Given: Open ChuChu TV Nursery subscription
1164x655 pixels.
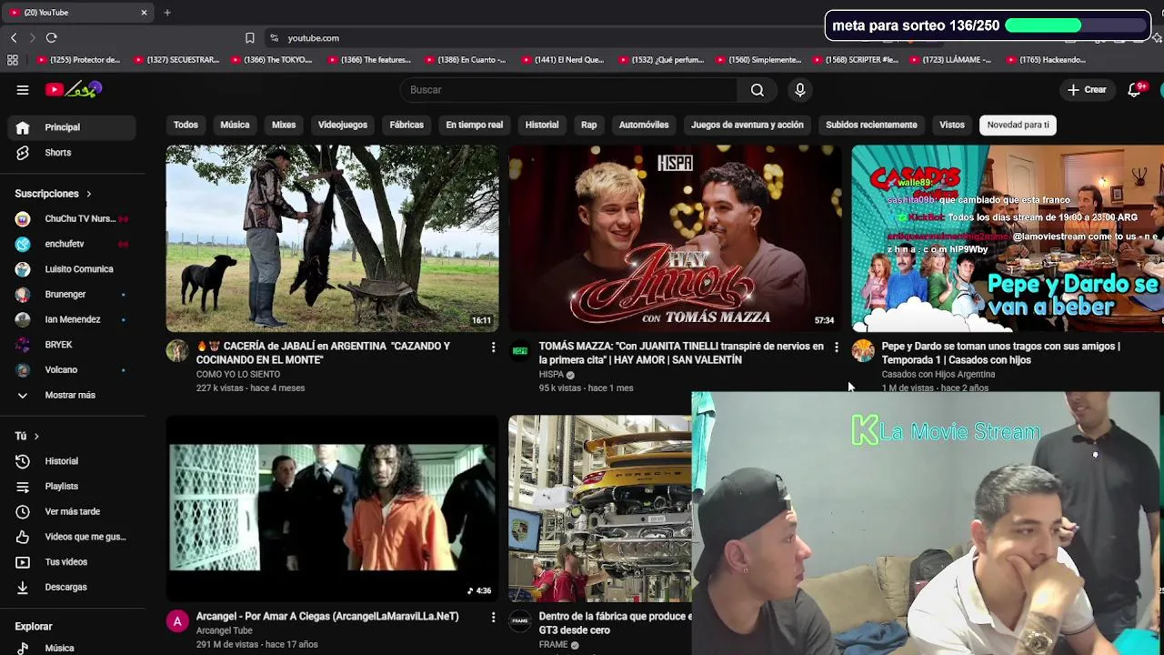Looking at the screenshot, I should pos(73,218).
